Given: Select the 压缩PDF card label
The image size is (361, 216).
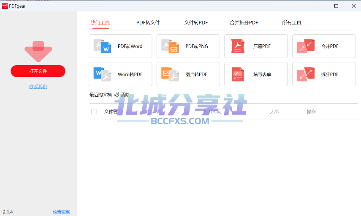Looking at the screenshot, I should (x=262, y=46).
